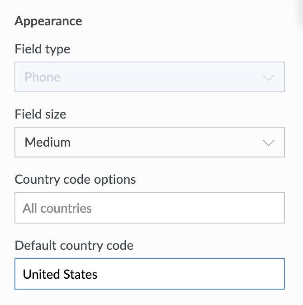Click the Appearance section heading
This screenshot has width=303, height=305.
(x=48, y=21)
